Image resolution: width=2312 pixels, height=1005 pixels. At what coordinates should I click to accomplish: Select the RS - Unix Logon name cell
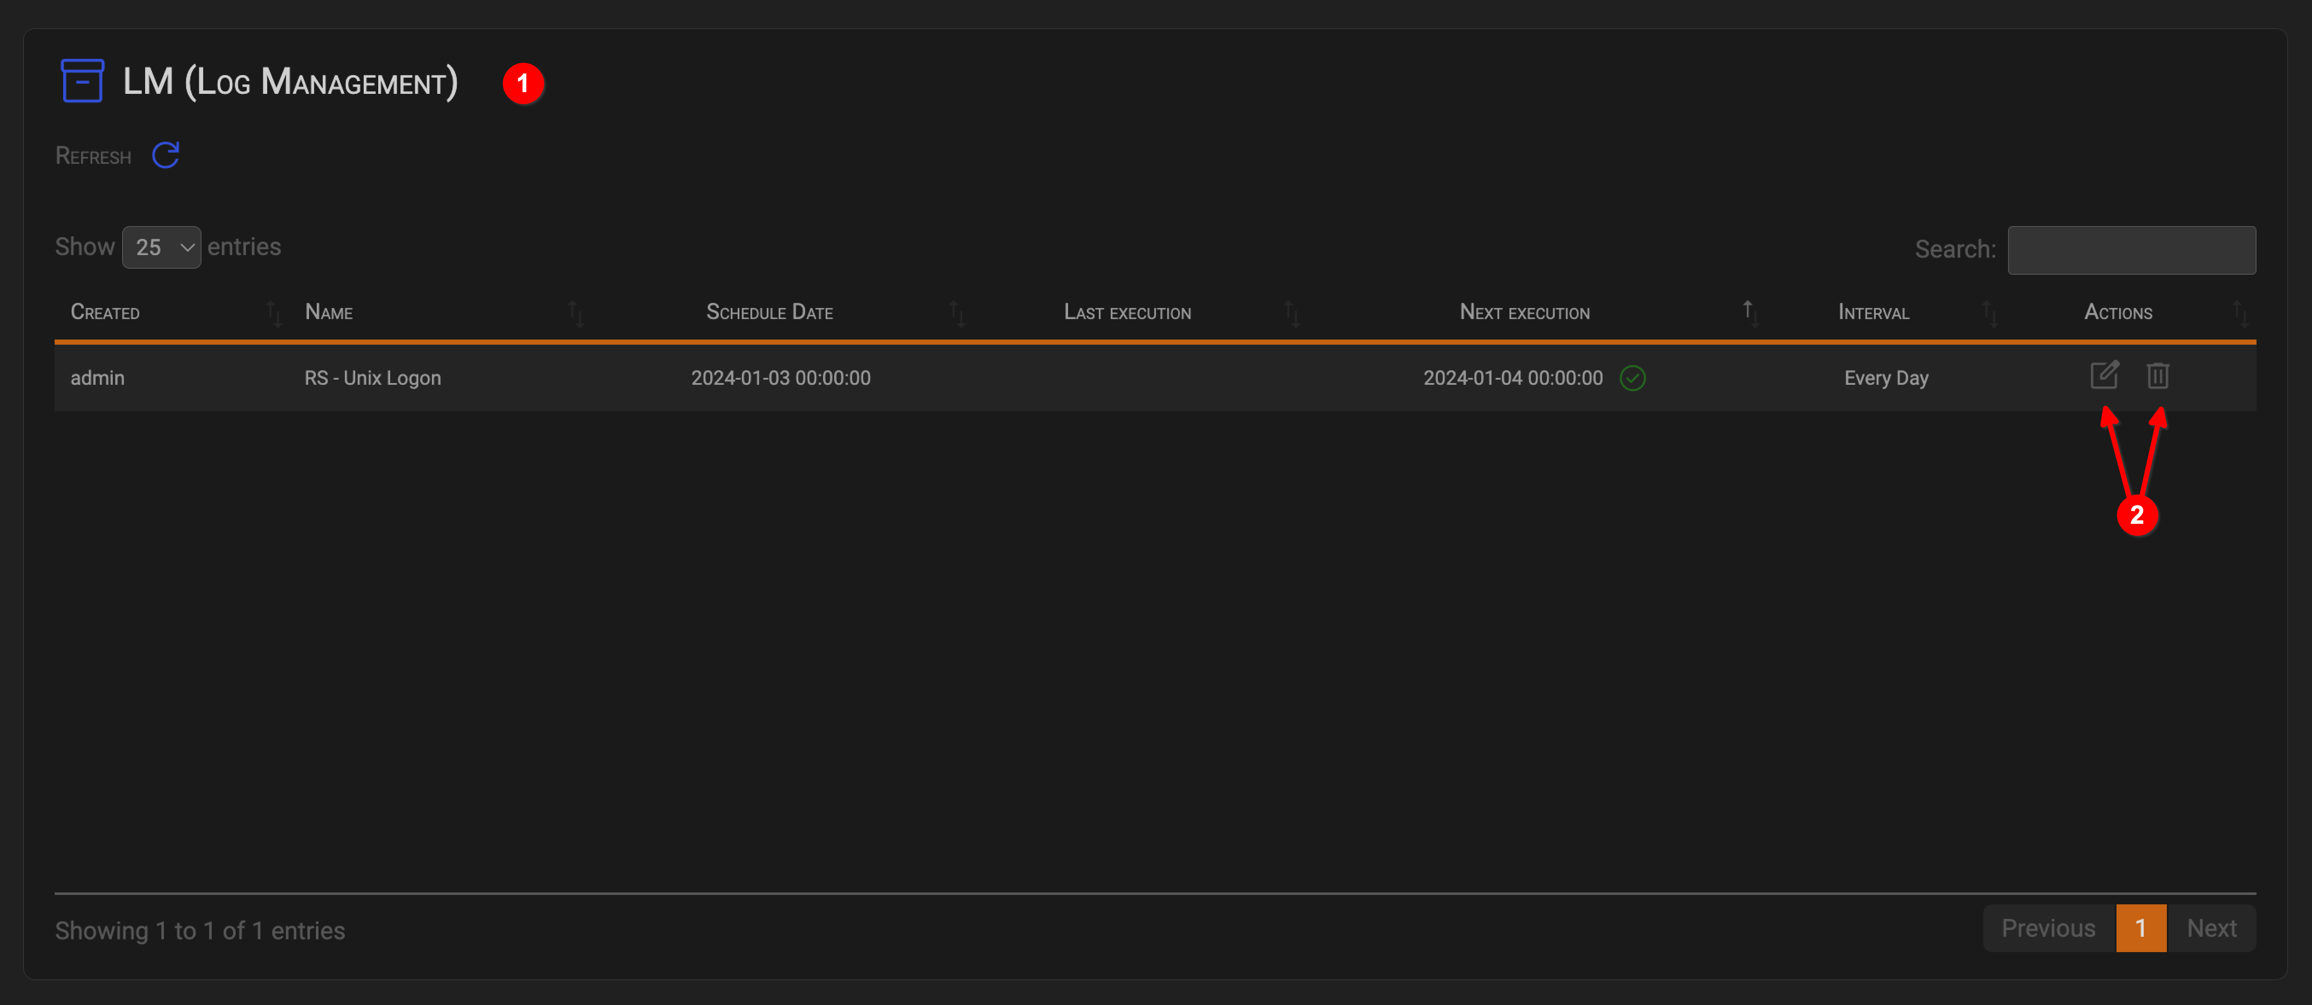(373, 378)
